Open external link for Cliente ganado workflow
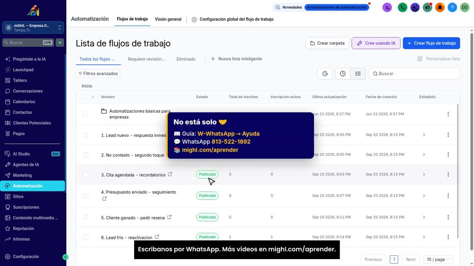Screen dimensions: 474x266 pyautogui.click(x=170, y=217)
